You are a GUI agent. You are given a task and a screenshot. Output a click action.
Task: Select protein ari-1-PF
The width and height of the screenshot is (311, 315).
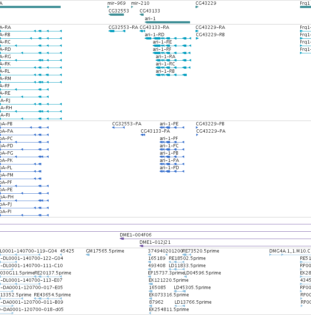[x=172, y=142]
